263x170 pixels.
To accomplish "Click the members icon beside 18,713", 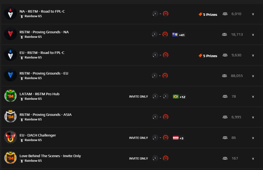I will pyautogui.click(x=224, y=34).
